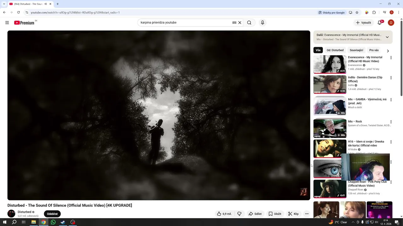The height and width of the screenshot is (226, 403).
Task: Open the Disturbed channel avatar
Action: tap(11, 214)
